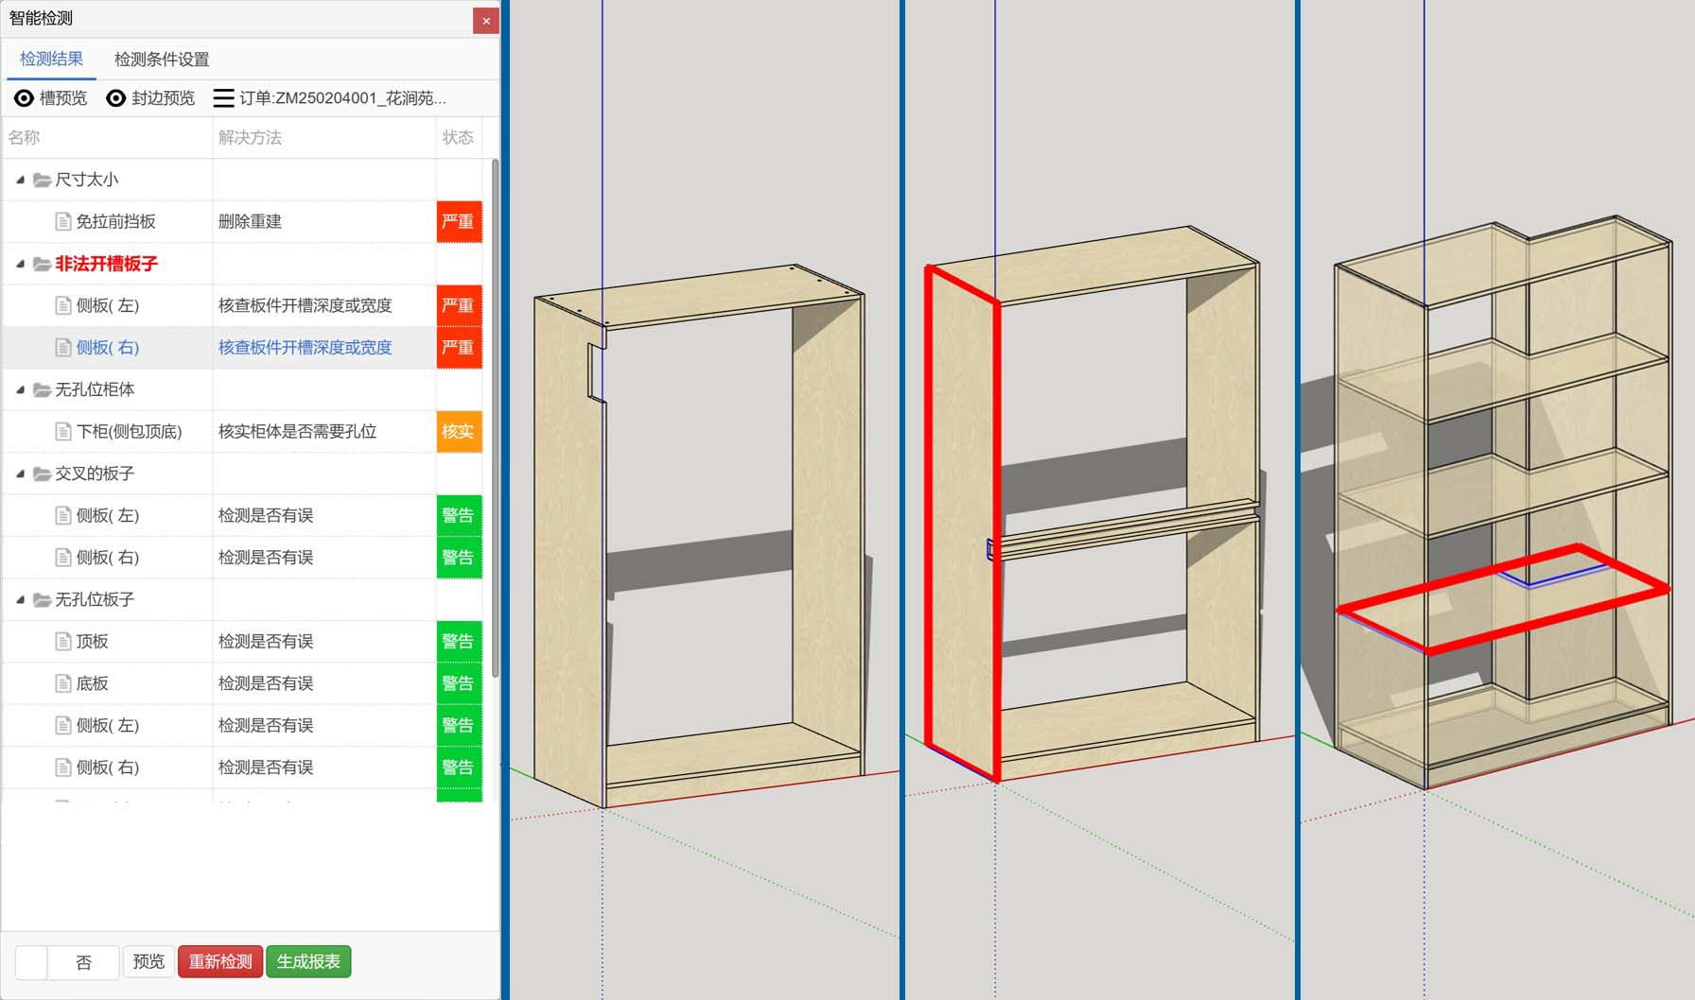Collapse the 尺寸太小 tree group
The width and height of the screenshot is (1695, 1000).
point(20,180)
